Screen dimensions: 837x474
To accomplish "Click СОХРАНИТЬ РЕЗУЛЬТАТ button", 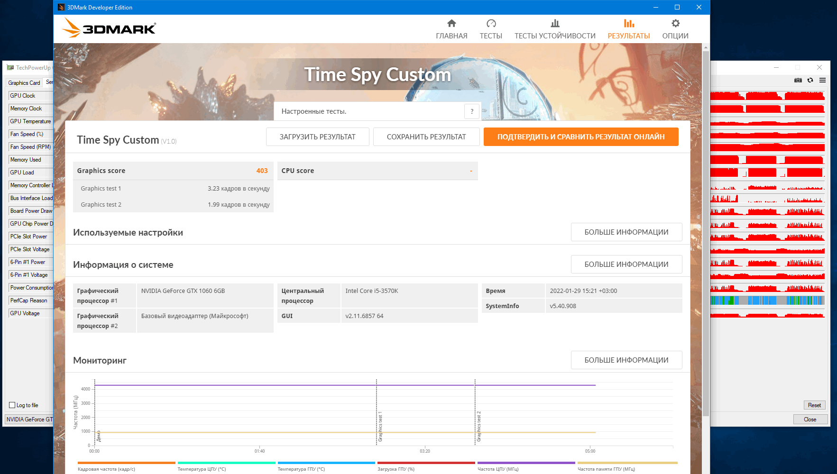I will pyautogui.click(x=426, y=137).
